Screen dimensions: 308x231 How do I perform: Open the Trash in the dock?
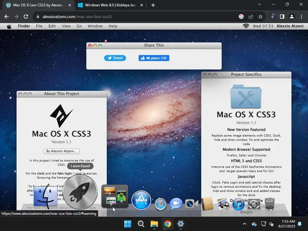tap(270, 204)
